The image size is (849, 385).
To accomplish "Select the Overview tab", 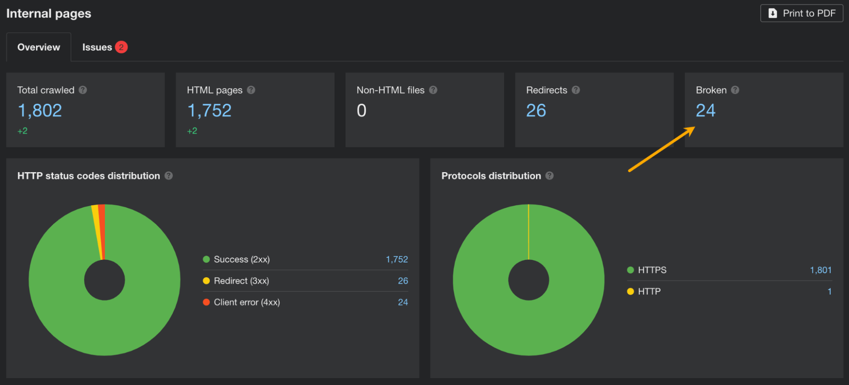I will point(39,47).
